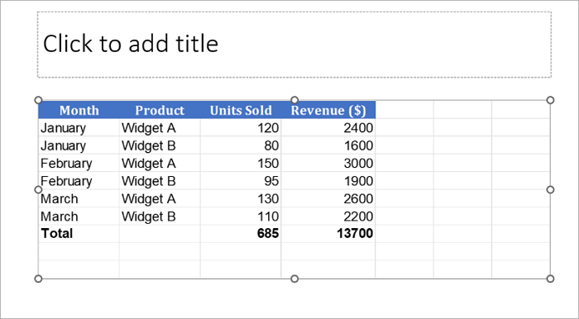Click the 'Click to add title' placeholder
The width and height of the screenshot is (579, 319).
pyautogui.click(x=294, y=45)
